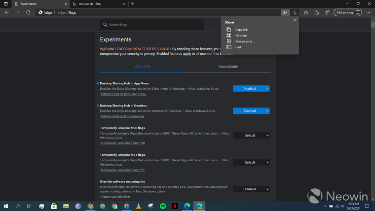Open the taskbar clock showing 8:33 AM
Image resolution: width=375 pixels, height=211 pixels.
click(x=354, y=206)
